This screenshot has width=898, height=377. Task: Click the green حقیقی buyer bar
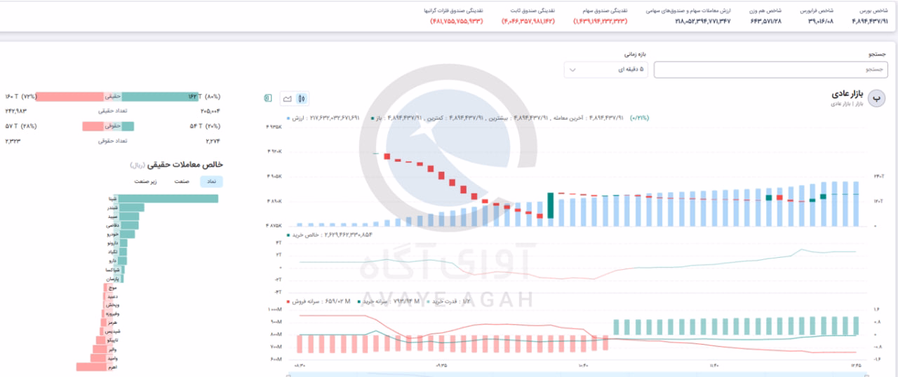(x=156, y=97)
